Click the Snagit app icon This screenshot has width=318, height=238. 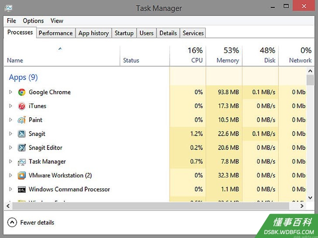point(22,134)
